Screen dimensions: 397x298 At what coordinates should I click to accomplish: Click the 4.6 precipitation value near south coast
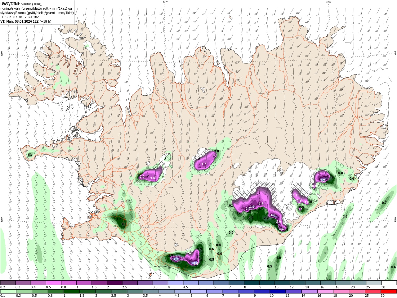pos(196,264)
